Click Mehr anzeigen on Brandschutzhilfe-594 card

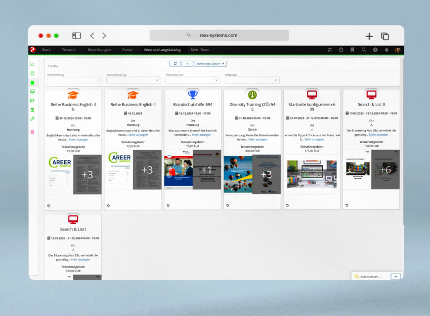(x=201, y=135)
